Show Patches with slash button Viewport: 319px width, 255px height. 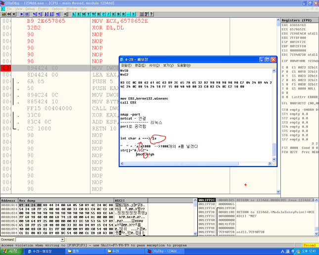108,14
